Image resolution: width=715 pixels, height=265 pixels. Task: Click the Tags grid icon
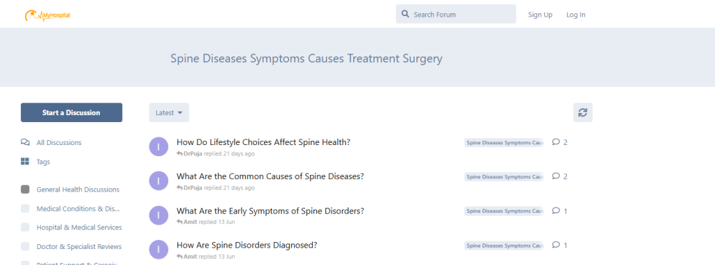click(x=25, y=162)
